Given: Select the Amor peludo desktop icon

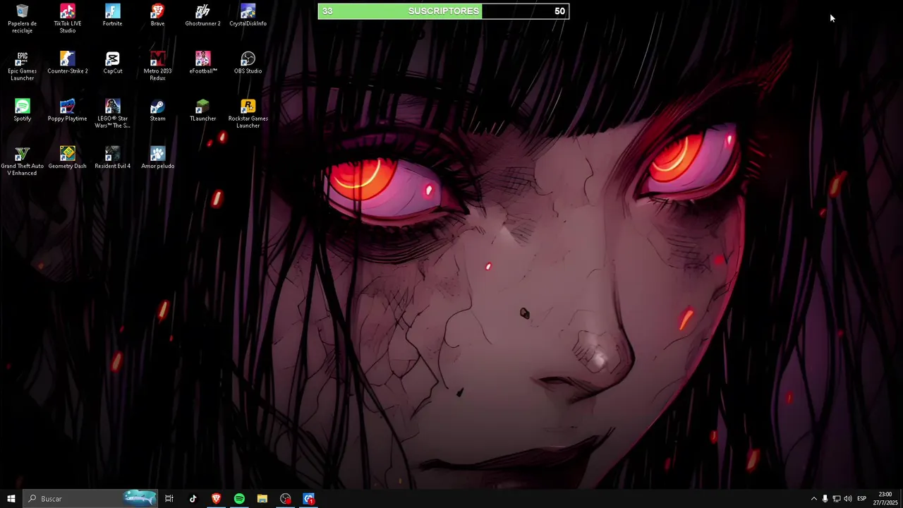Looking at the screenshot, I should click(x=157, y=157).
